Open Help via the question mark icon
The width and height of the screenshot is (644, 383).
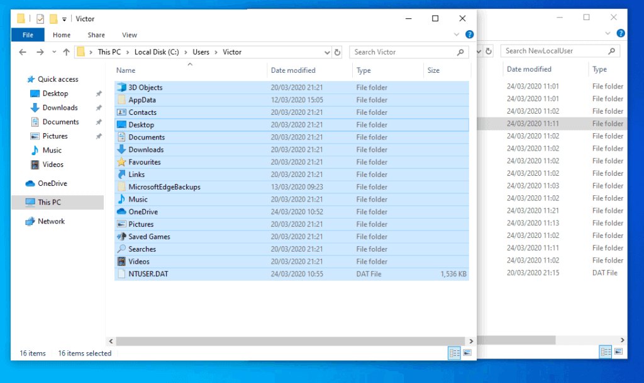[469, 35]
